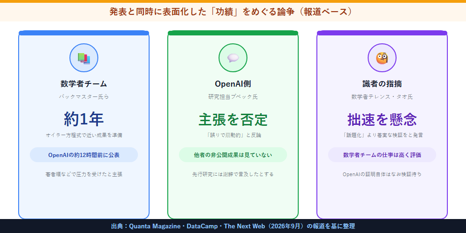
Task: Click the books icon in 数学者チーム card
Action: coord(84,58)
